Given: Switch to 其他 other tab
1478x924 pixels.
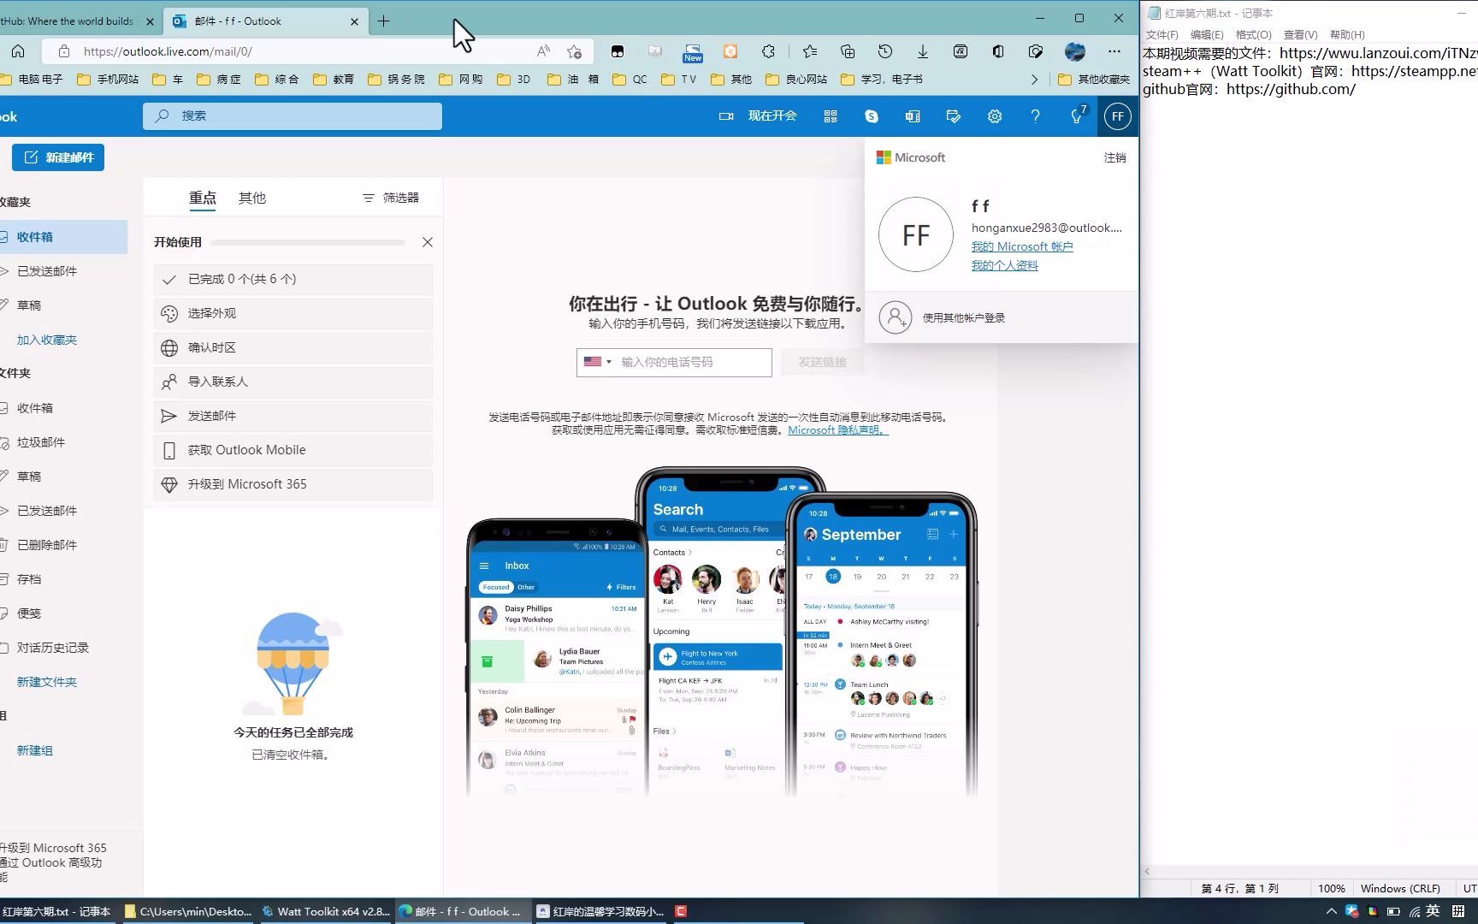Looking at the screenshot, I should click(x=252, y=198).
